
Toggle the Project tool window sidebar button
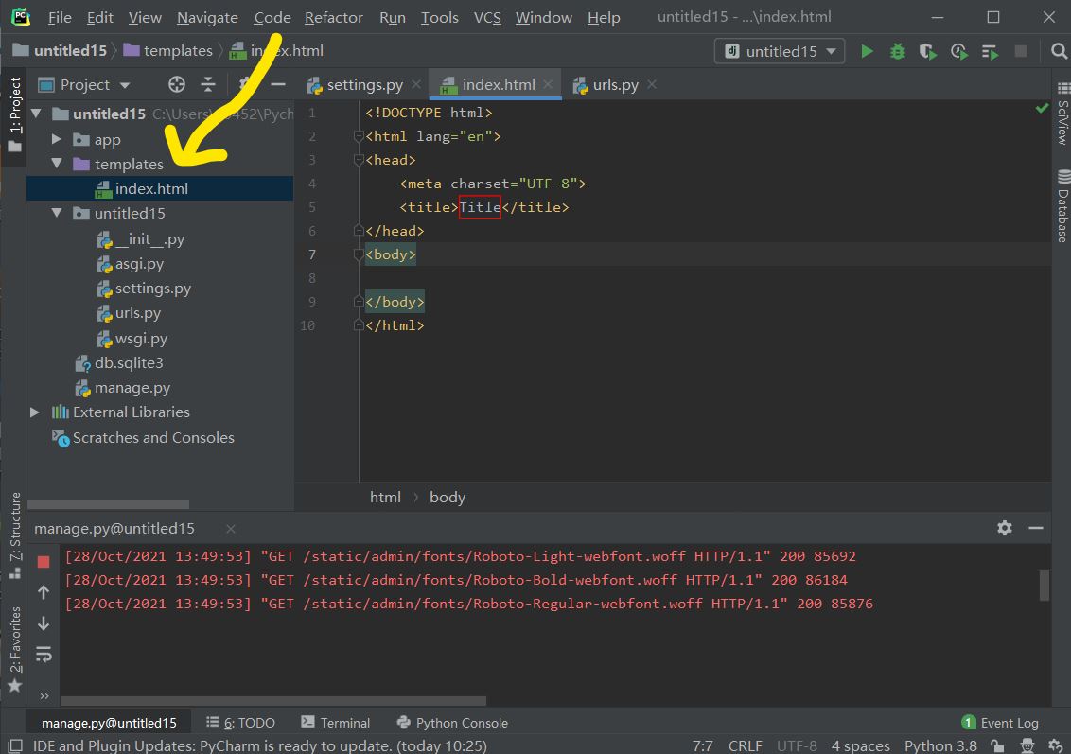(x=14, y=114)
